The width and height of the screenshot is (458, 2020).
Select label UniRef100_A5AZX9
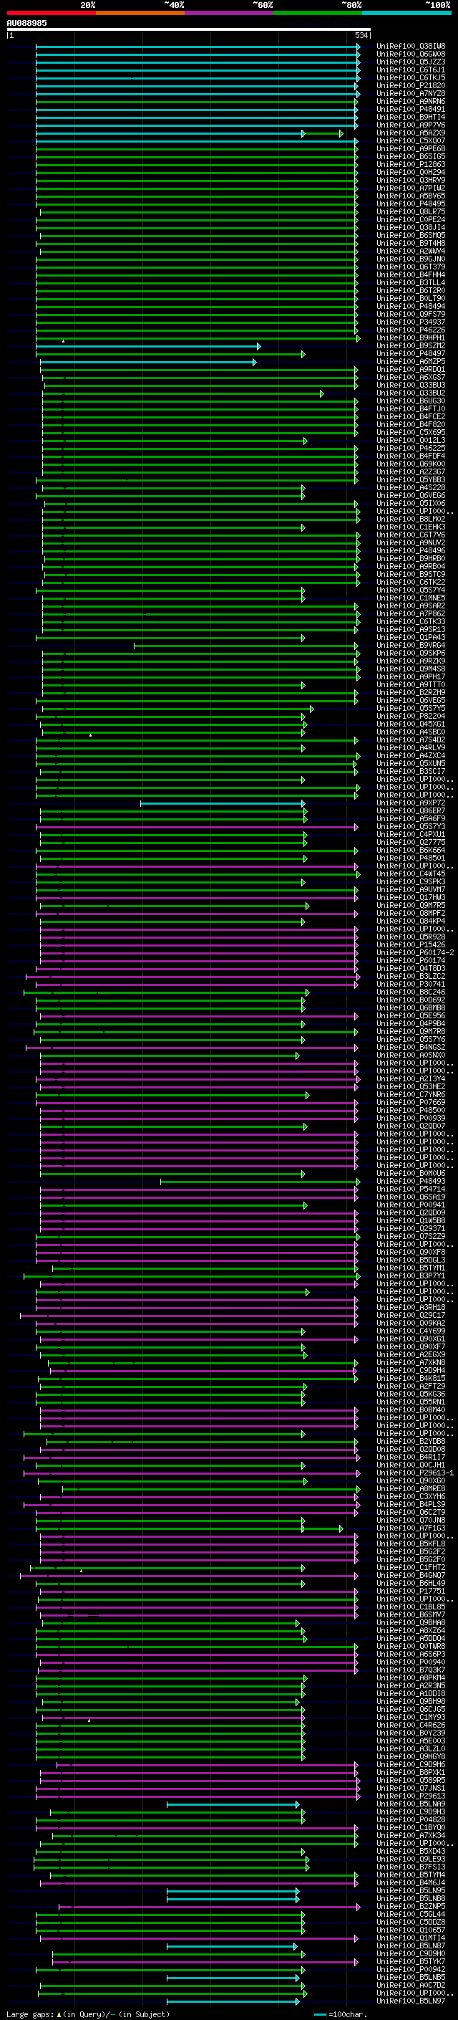pos(411,133)
